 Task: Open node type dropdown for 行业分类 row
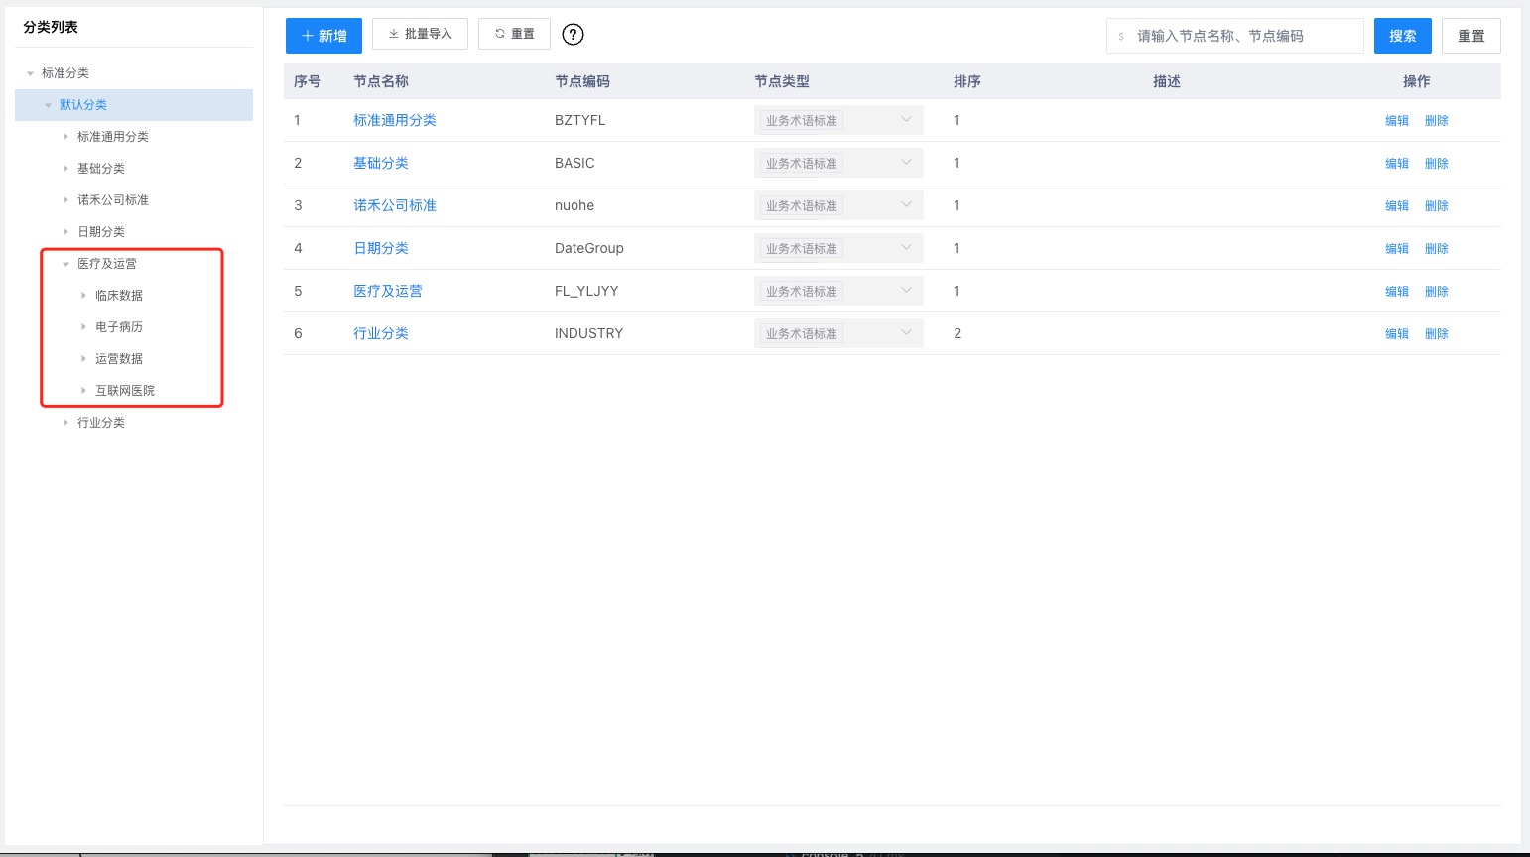point(837,333)
